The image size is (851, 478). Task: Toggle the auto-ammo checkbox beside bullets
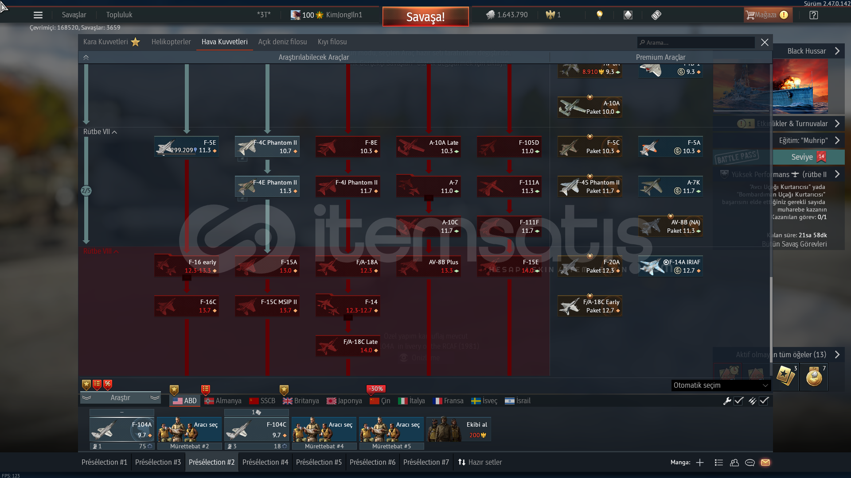(764, 401)
